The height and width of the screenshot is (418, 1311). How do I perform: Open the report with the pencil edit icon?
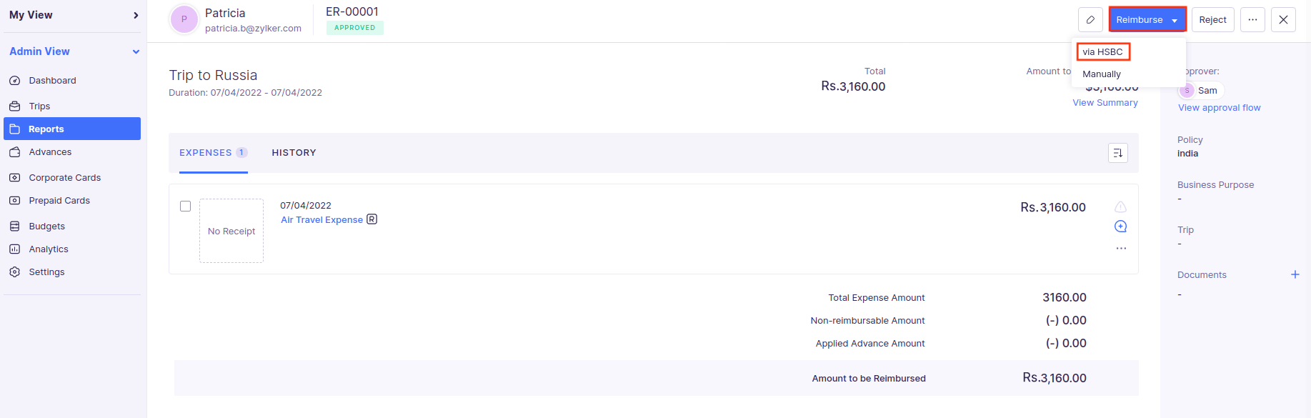click(1091, 19)
